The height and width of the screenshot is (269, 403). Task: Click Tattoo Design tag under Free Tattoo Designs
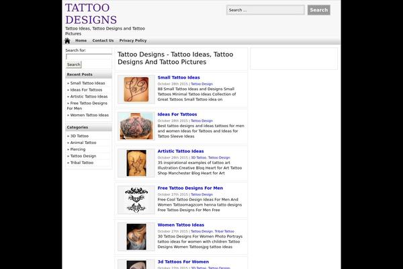201,194
